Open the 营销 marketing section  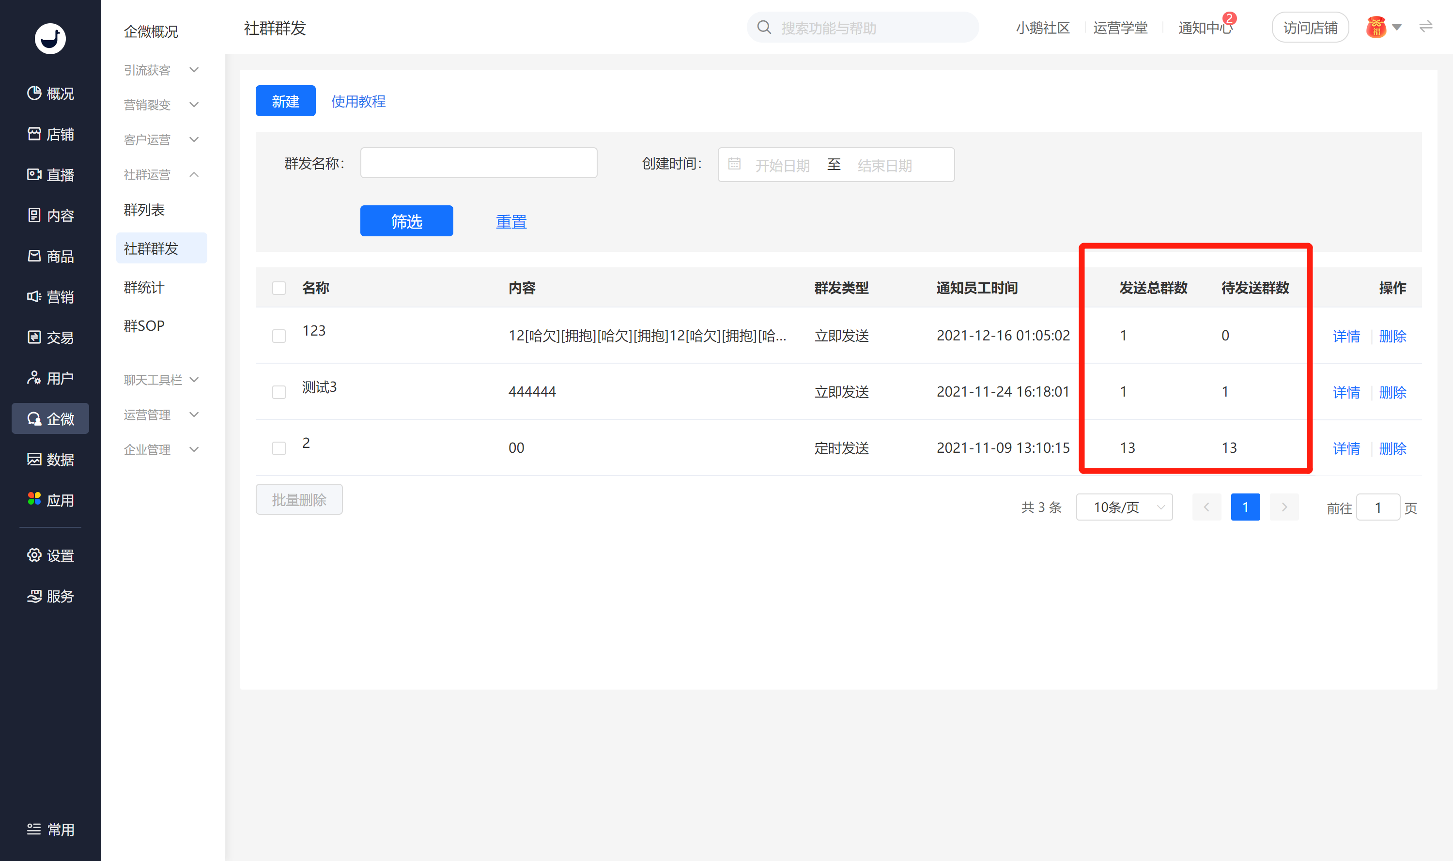(x=50, y=296)
